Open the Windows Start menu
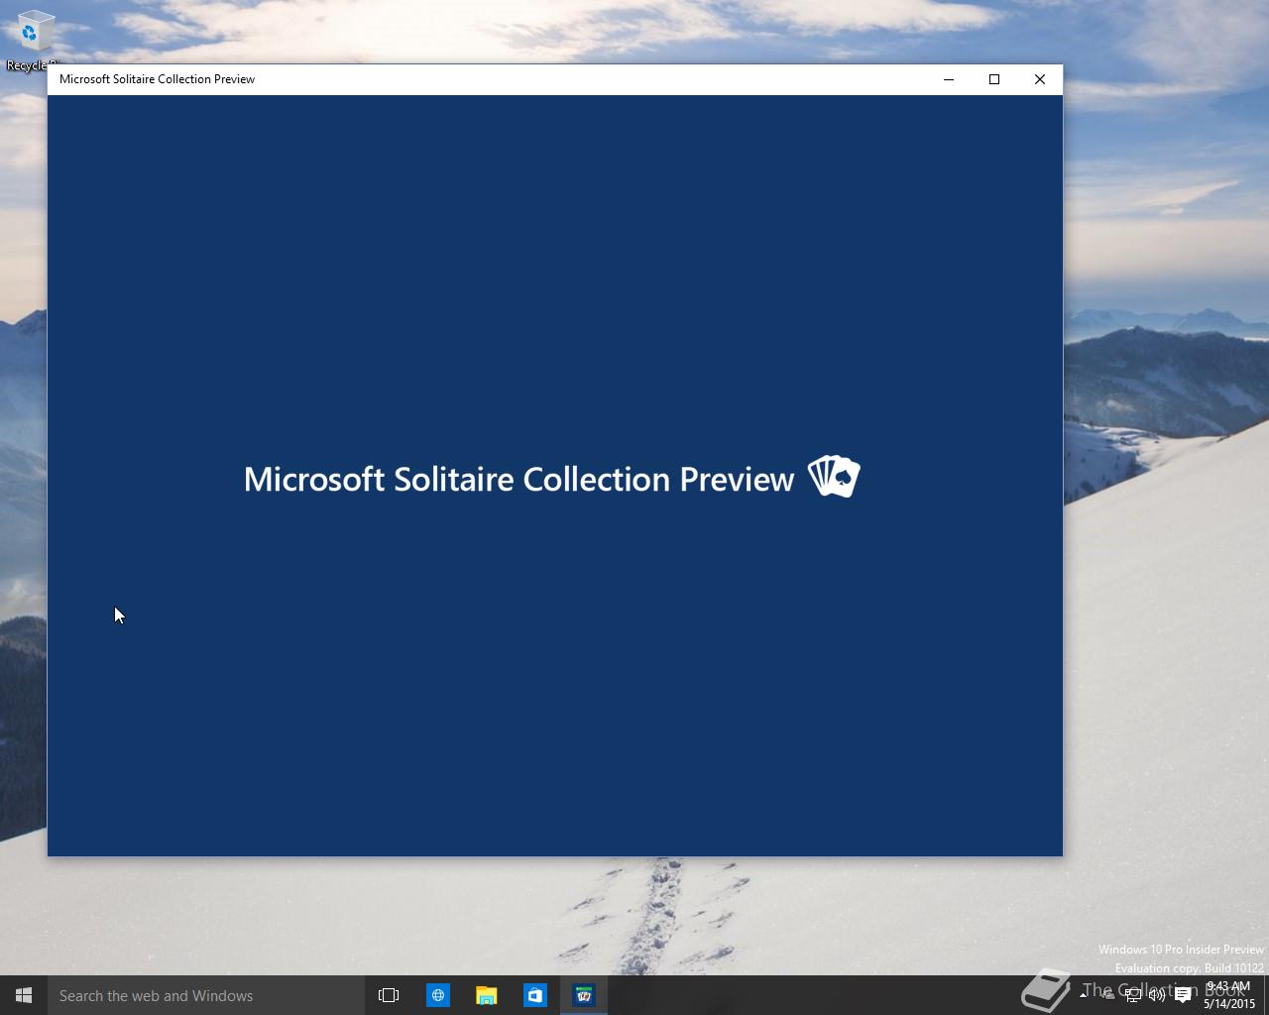 pyautogui.click(x=24, y=995)
